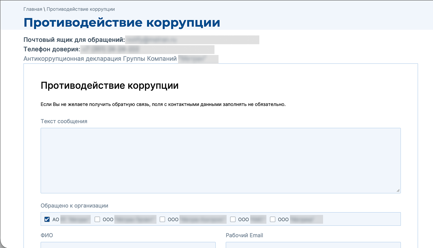Focus the Рабочий Email input field
The height and width of the screenshot is (248, 433).
tap(312, 246)
